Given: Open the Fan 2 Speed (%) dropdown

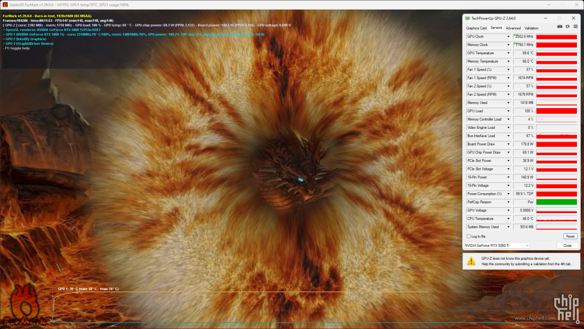Looking at the screenshot, I should (508, 86).
